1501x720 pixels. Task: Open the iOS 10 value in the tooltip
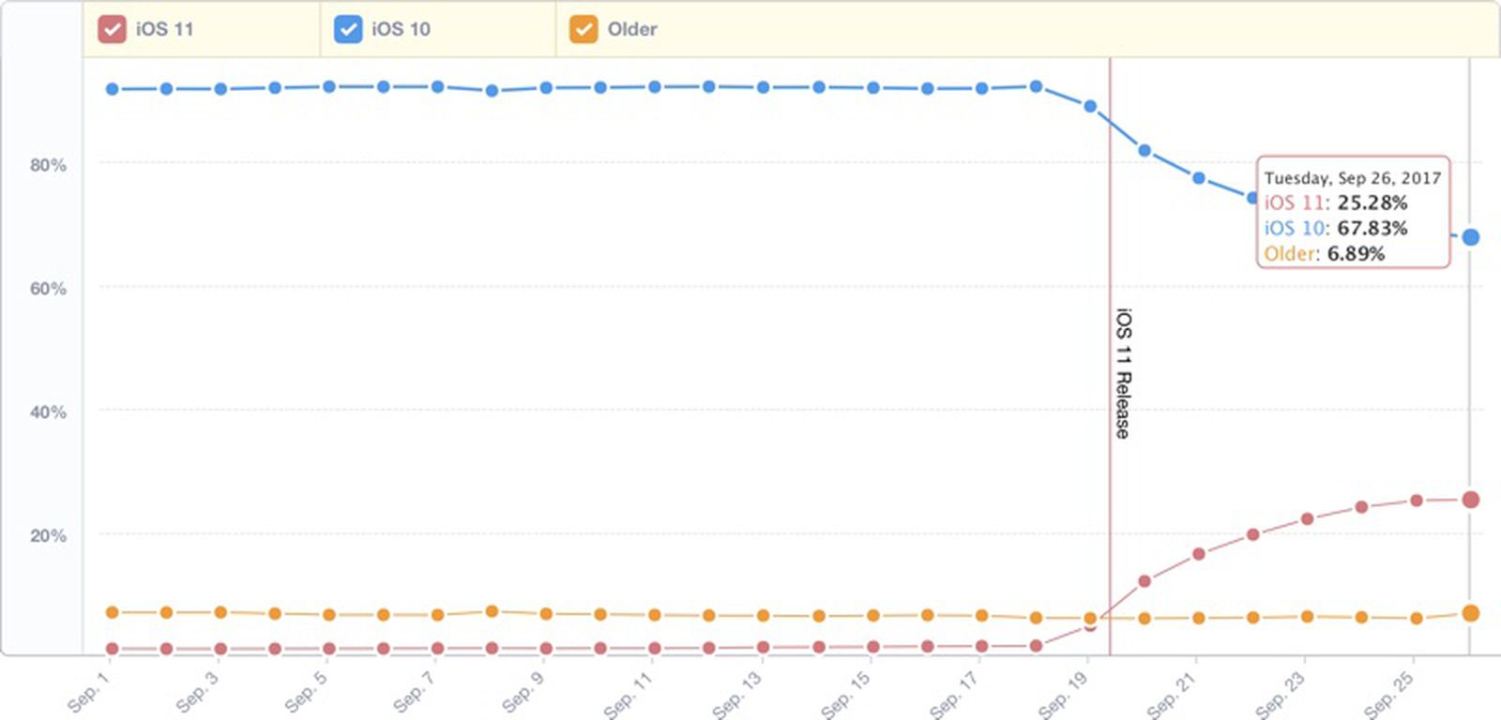coord(1337,228)
